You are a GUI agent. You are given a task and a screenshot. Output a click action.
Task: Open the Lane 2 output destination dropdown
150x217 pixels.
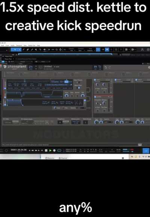point(129,122)
